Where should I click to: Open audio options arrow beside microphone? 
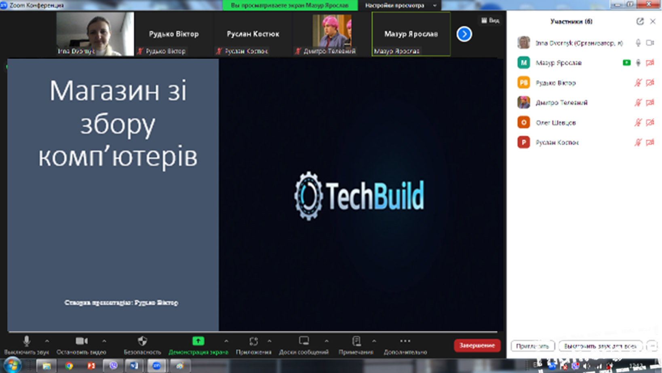point(47,341)
